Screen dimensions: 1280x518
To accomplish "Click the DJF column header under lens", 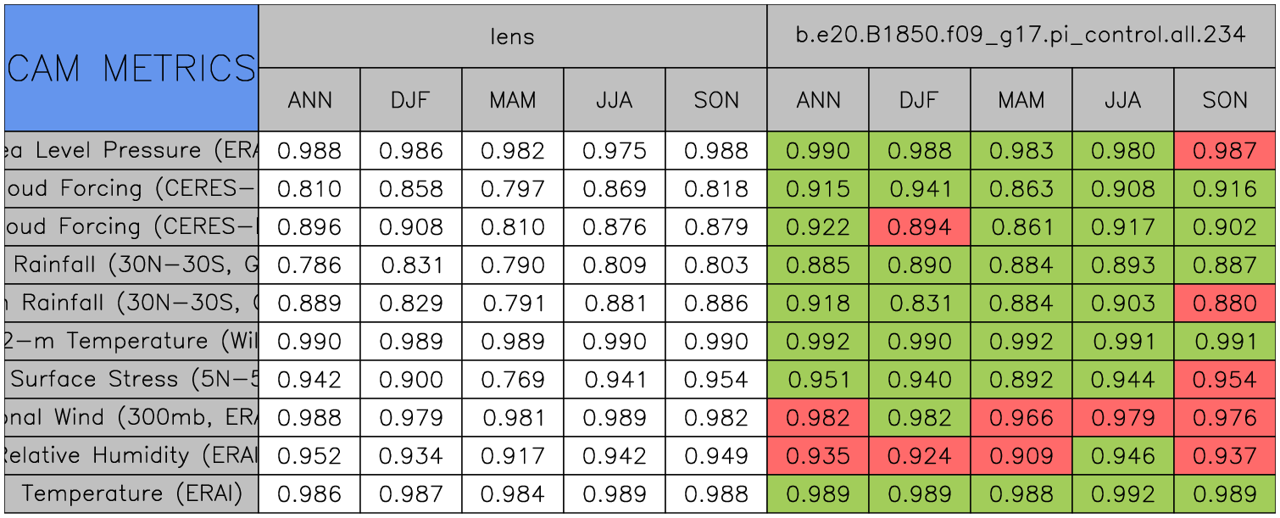I will [411, 100].
